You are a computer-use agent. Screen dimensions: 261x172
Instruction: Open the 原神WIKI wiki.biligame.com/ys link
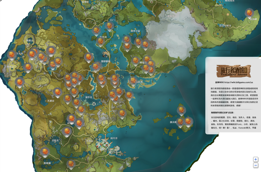[234, 82]
